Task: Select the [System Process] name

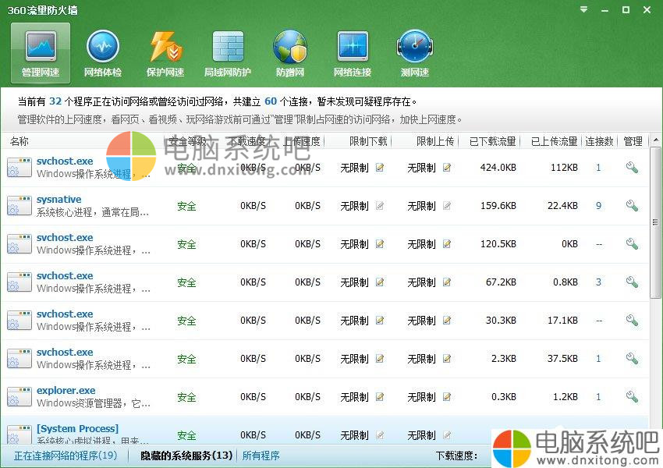Action: 78,429
